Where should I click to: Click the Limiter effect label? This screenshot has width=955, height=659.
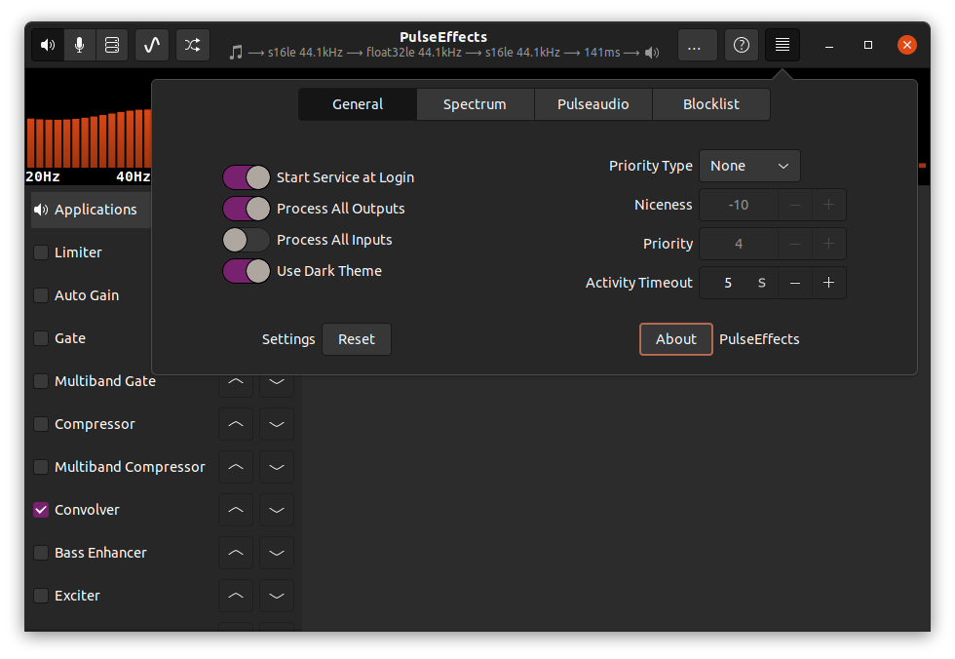coord(78,252)
